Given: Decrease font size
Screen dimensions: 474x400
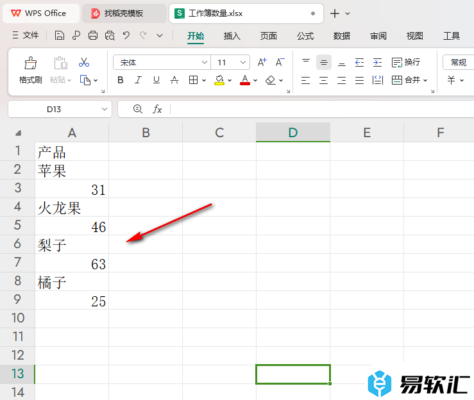Looking at the screenshot, I should click(280, 62).
